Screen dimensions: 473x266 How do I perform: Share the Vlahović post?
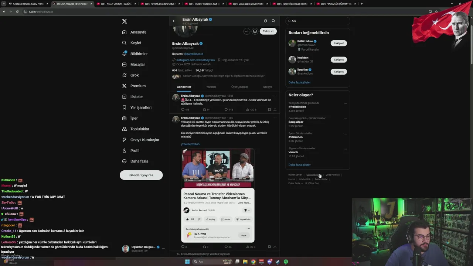coord(275,110)
